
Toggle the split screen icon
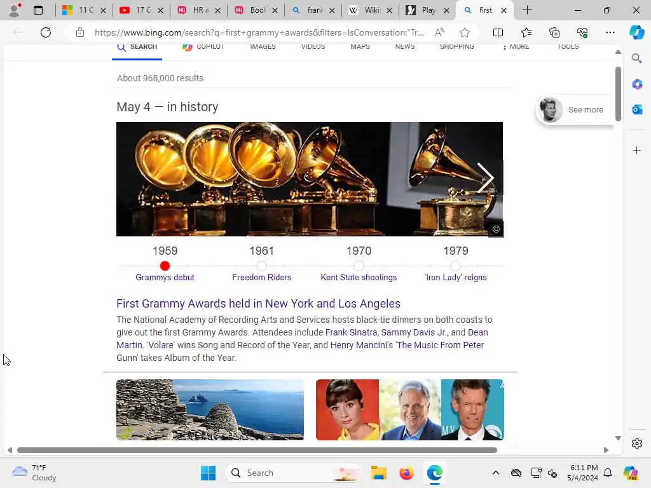[x=498, y=32]
